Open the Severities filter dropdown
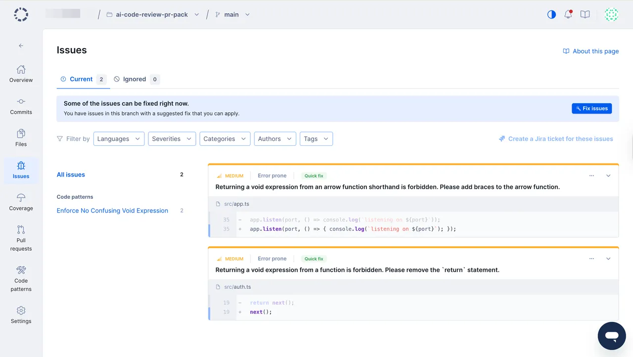The image size is (633, 357). [x=172, y=139]
